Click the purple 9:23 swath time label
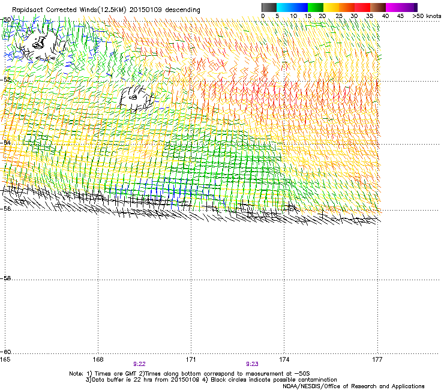444x390 pixels. 252,364
